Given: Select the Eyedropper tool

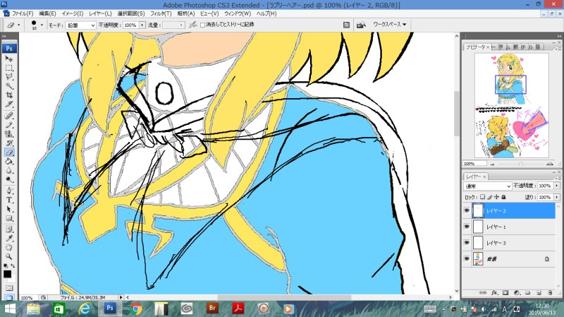Looking at the screenshot, I should click(x=9, y=239).
